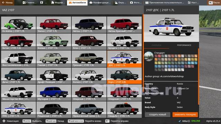Image resolution: width=221 pixels, height=124 pixels.
Task: Open the Фото camera tab
Action: 135,3
